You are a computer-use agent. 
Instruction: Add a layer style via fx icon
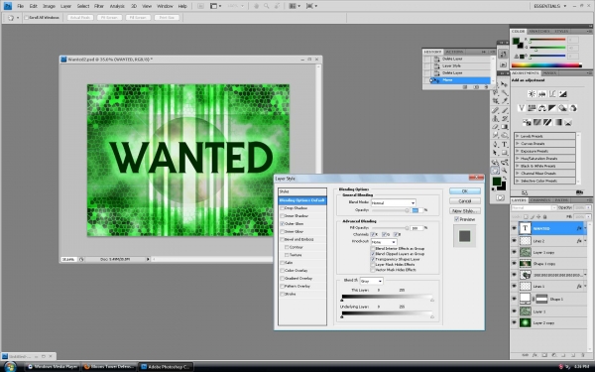coord(535,355)
